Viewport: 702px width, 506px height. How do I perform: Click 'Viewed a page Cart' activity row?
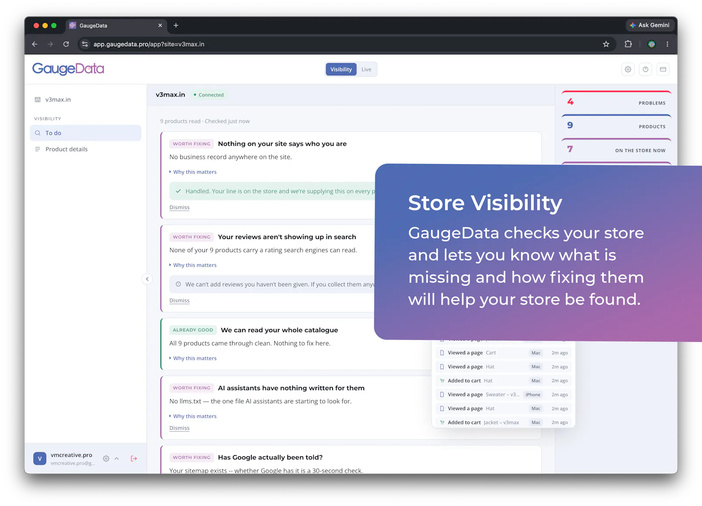[x=503, y=353]
